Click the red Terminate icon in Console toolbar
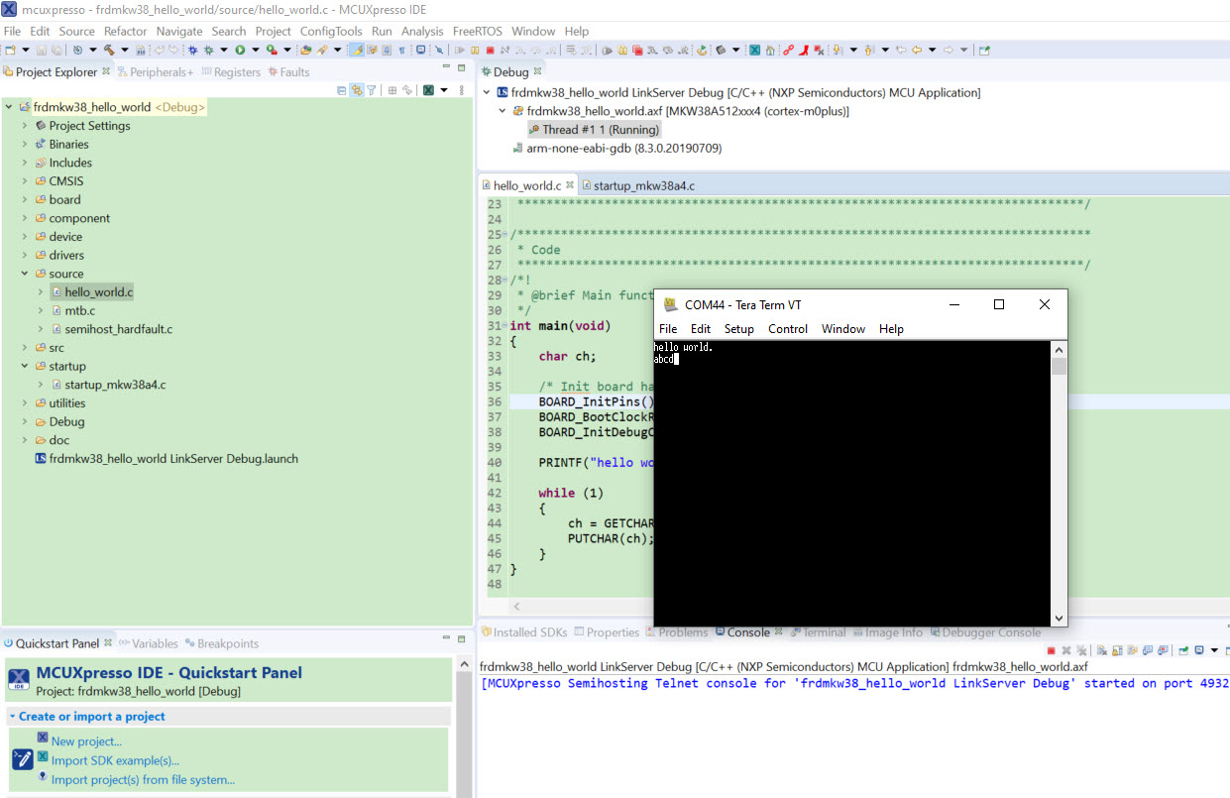This screenshot has width=1230, height=798. point(1052,651)
